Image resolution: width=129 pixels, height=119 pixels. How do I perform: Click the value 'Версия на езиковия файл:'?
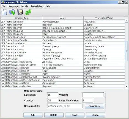(x=57, y=28)
